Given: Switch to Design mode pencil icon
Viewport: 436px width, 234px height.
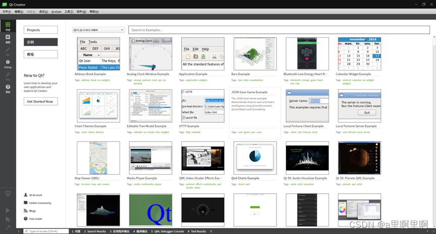Looking at the screenshot, I should point(8,50).
